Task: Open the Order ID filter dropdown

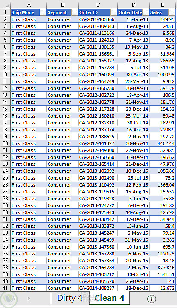Action: click(x=114, y=12)
